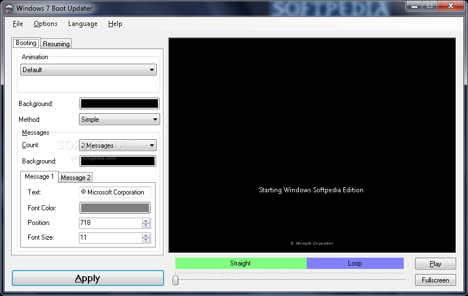The image size is (468, 296).
Task: Open the Options menu
Action: [x=45, y=24]
